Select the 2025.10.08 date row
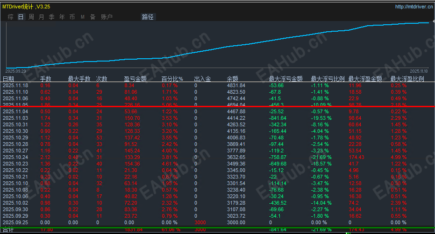This screenshot has height=234, width=435. (x=218, y=190)
